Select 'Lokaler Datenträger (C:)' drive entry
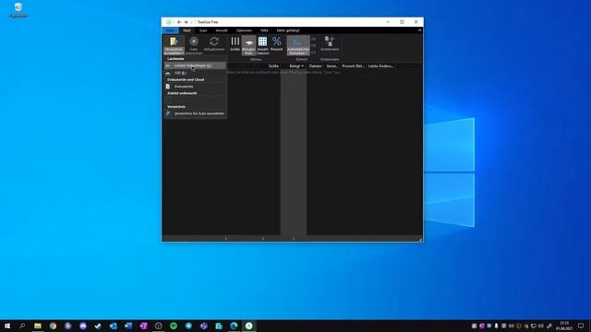The image size is (591, 332). (195, 65)
